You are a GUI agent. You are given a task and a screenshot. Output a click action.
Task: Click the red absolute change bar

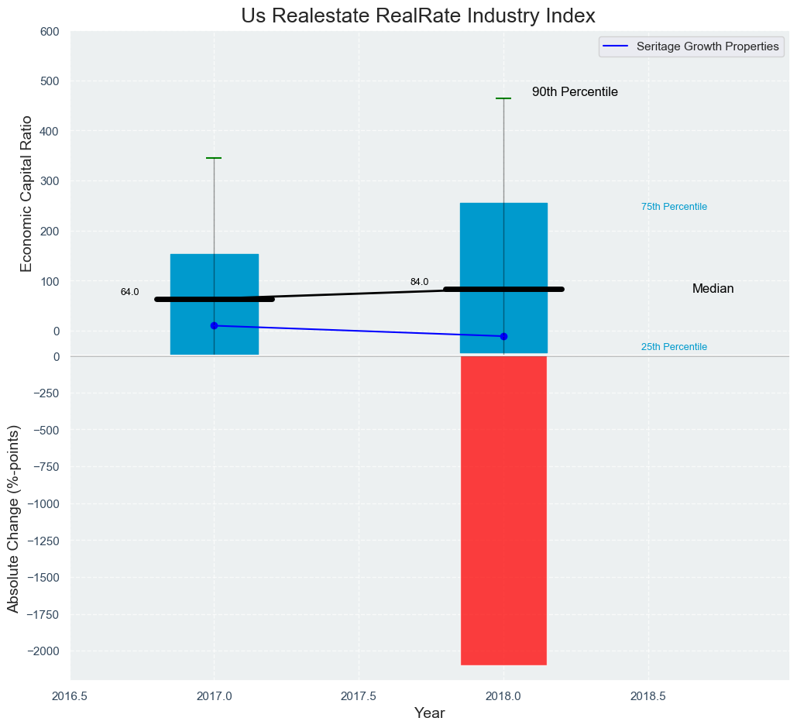pyautogui.click(x=503, y=511)
